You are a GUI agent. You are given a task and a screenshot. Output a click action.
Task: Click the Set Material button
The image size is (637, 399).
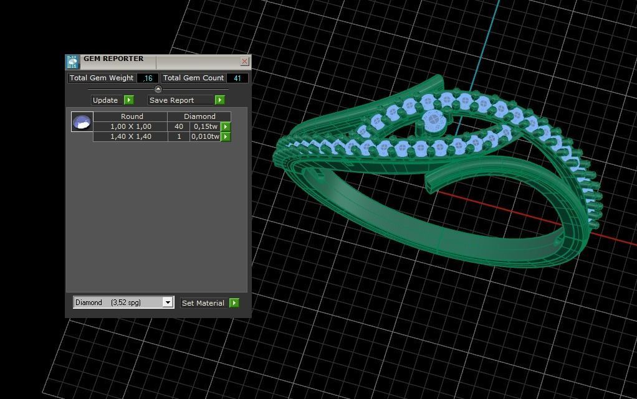[x=204, y=303]
